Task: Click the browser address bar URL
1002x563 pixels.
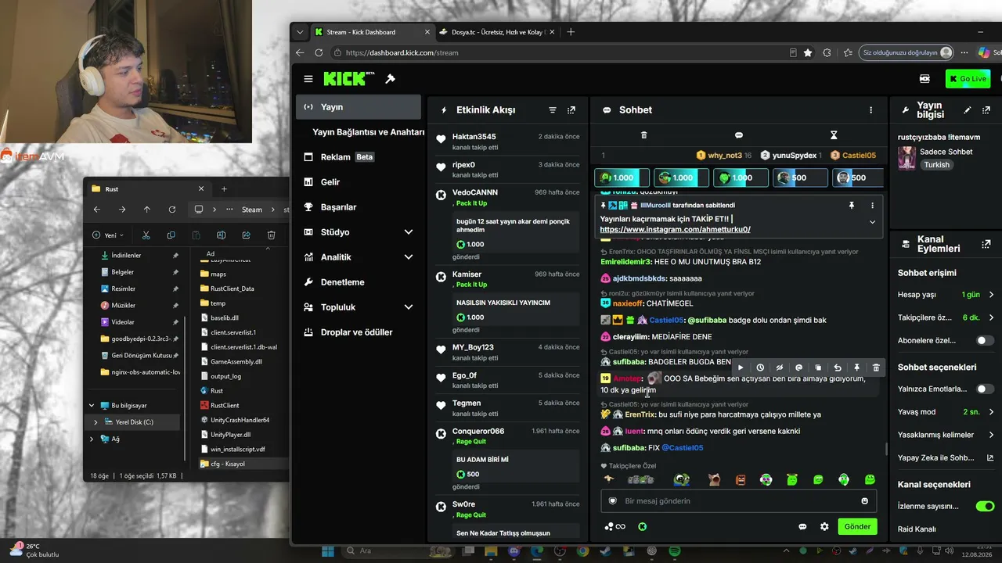Action: [x=402, y=52]
